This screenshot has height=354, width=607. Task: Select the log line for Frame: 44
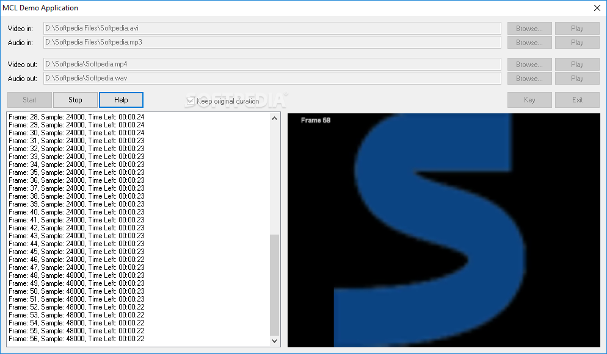(x=76, y=244)
